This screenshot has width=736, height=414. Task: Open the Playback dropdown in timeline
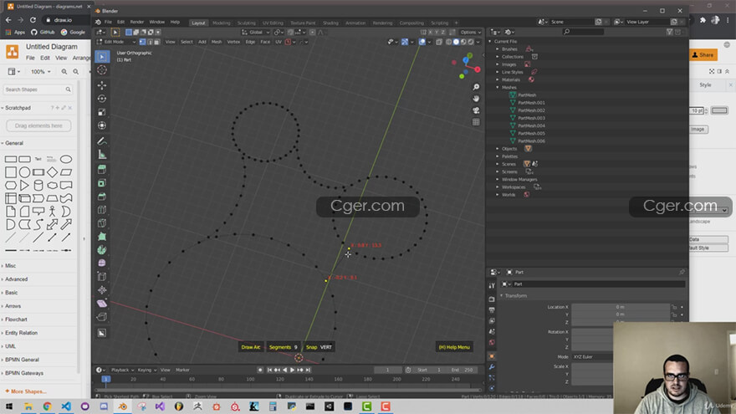click(122, 370)
